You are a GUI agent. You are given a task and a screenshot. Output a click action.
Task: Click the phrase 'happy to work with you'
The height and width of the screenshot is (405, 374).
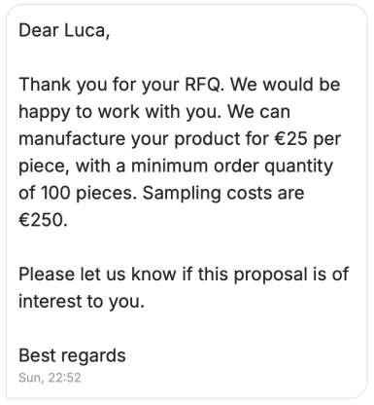point(118,112)
